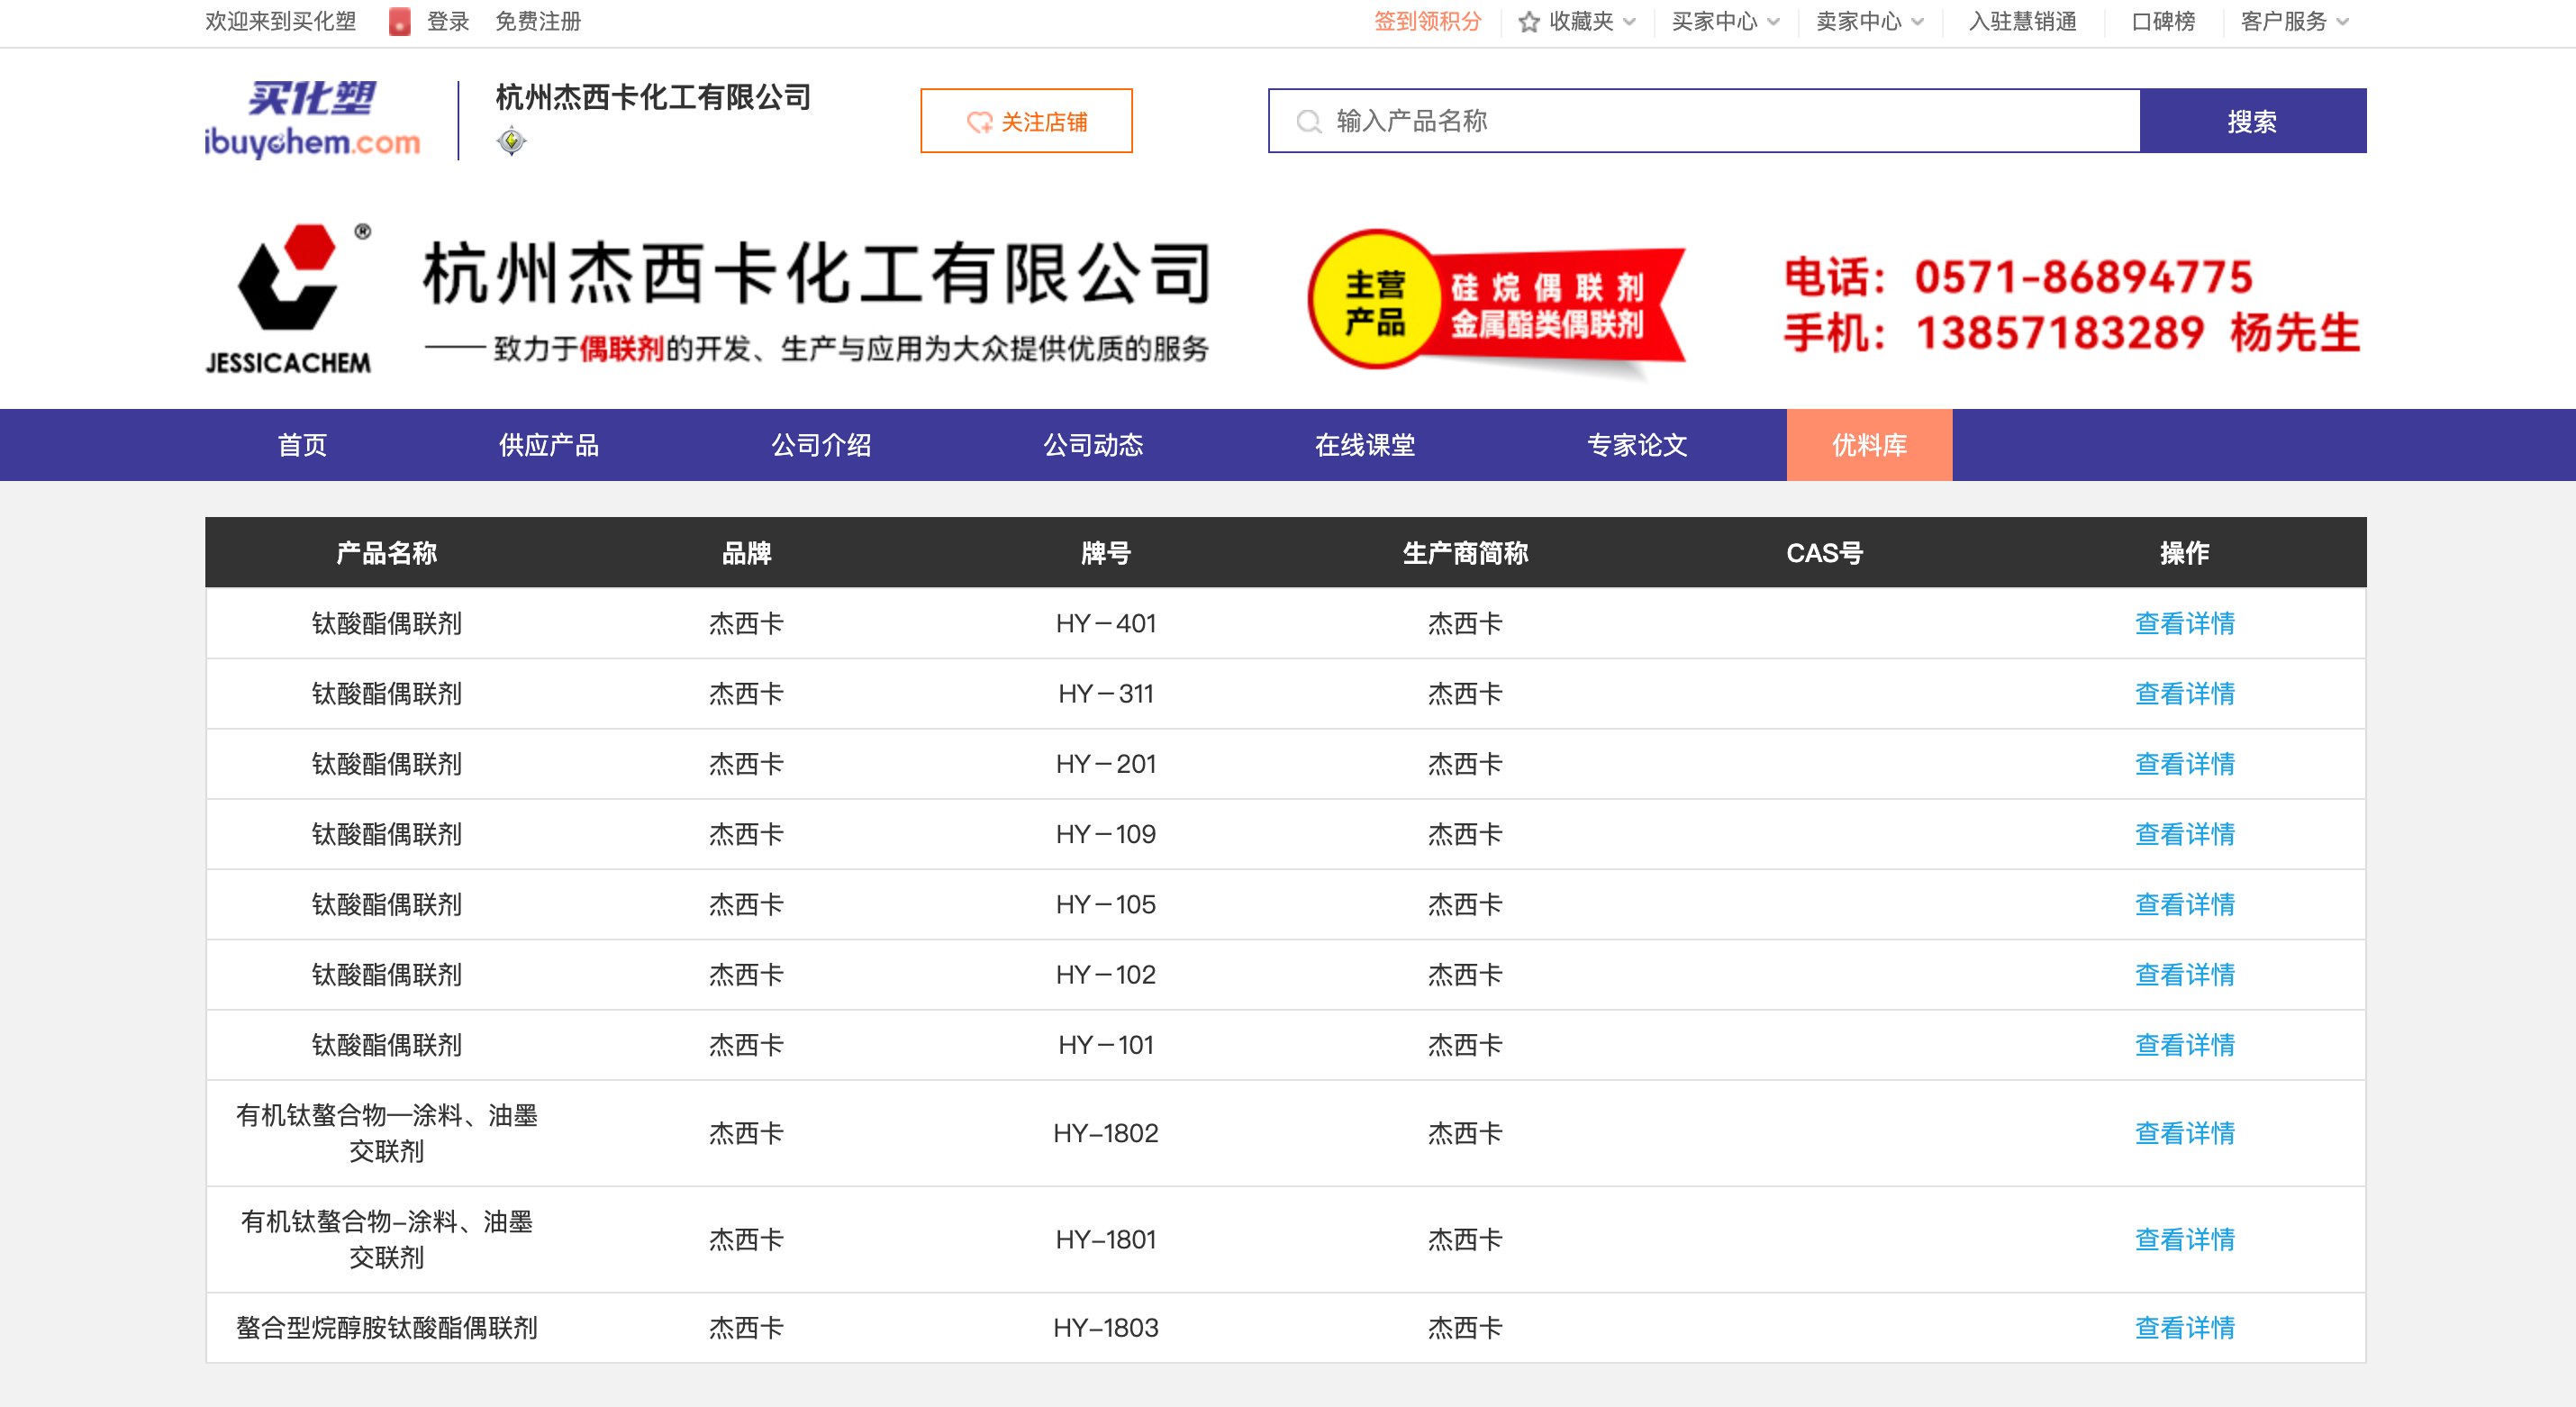Click the HY-401 grade cell

pos(1106,623)
